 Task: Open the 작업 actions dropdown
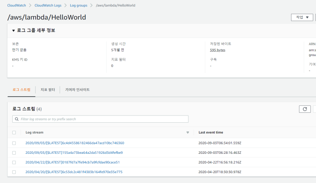point(302,17)
